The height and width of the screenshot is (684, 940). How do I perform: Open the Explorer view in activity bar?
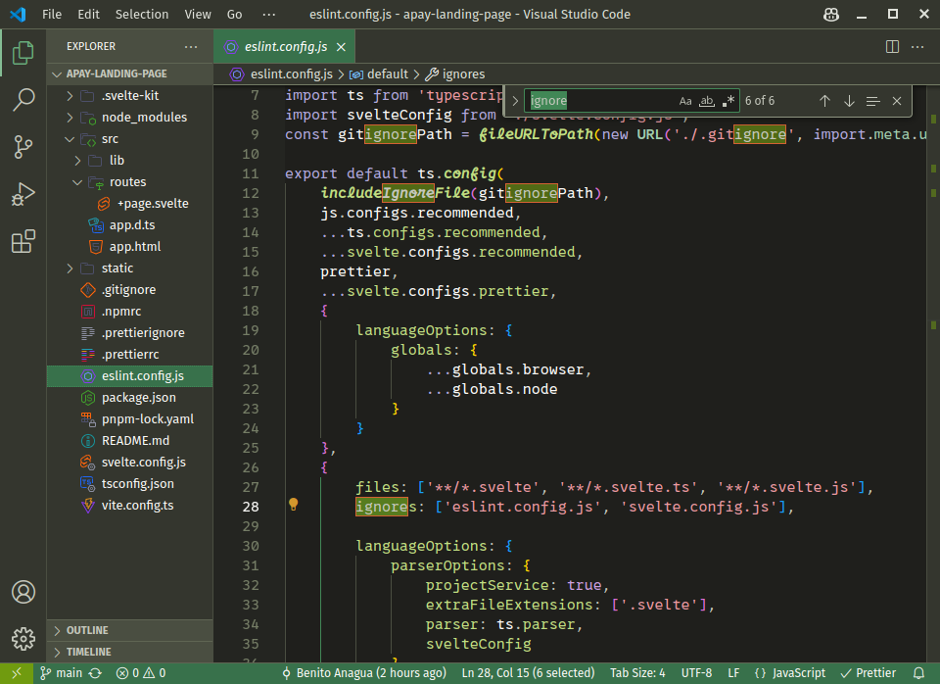click(x=23, y=53)
